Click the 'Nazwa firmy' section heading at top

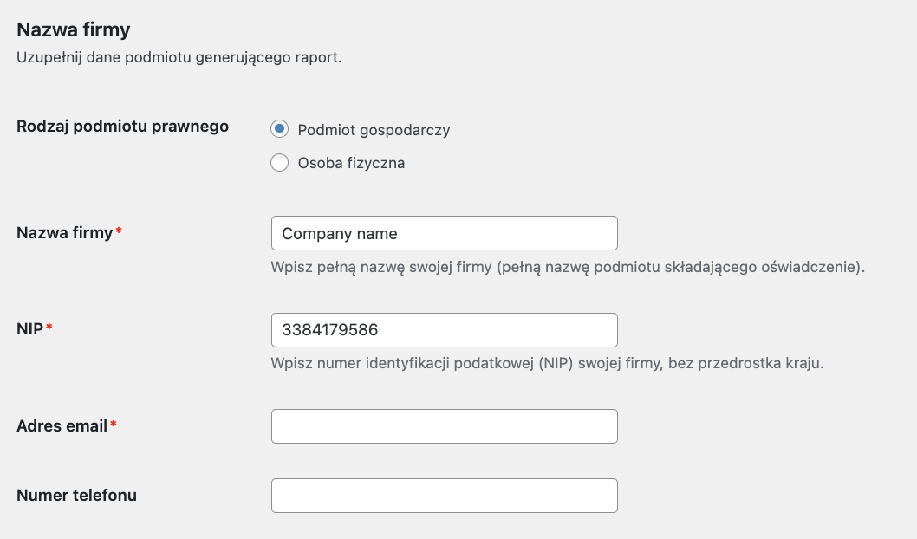click(74, 30)
